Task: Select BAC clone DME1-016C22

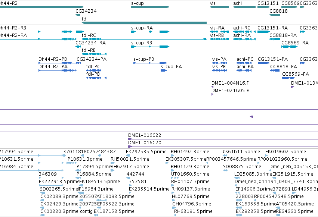Action: pos(223,139)
